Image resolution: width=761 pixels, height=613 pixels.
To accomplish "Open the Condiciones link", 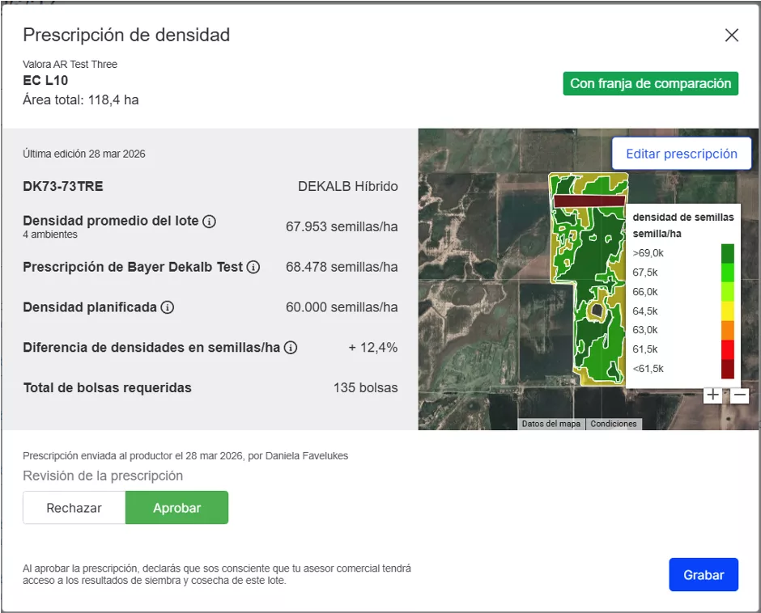I will pos(614,423).
